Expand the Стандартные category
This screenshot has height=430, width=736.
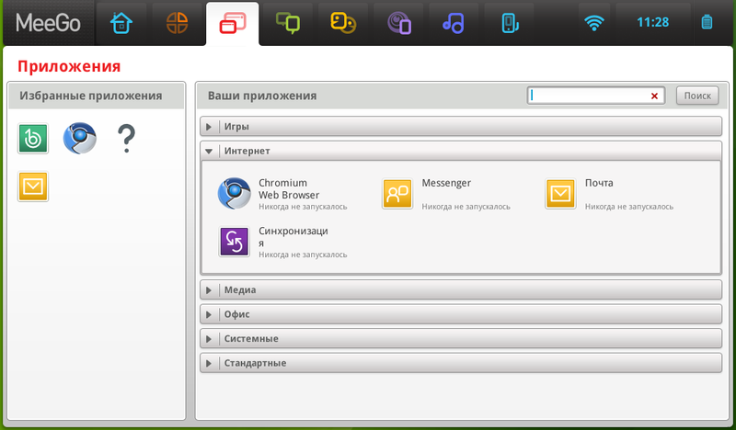461,363
